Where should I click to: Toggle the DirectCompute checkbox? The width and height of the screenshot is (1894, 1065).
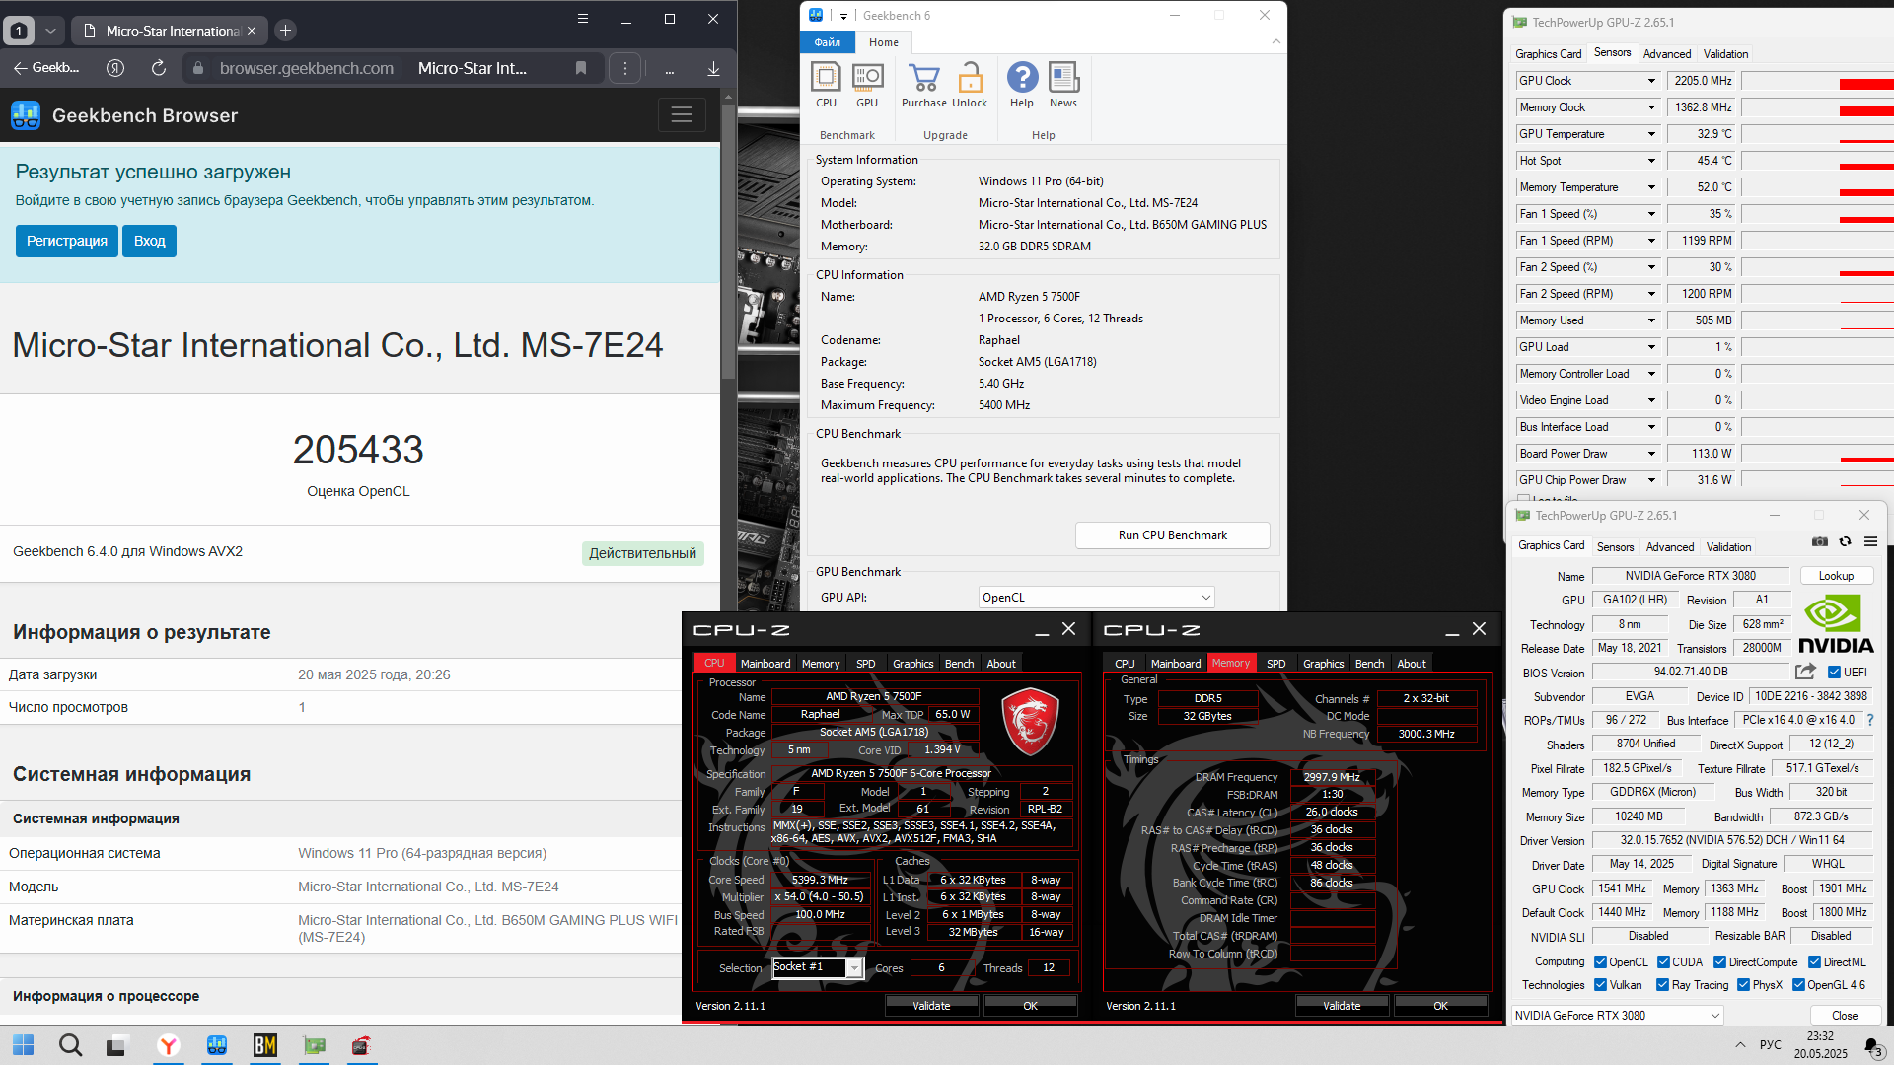click(x=1719, y=962)
